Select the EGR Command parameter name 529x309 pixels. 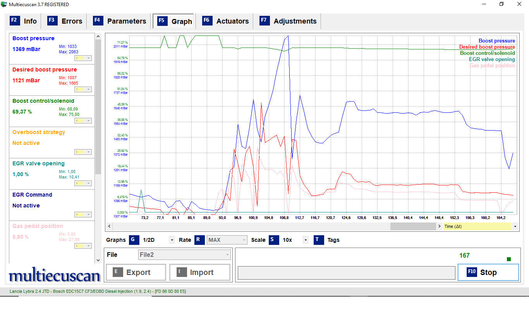tap(31, 195)
